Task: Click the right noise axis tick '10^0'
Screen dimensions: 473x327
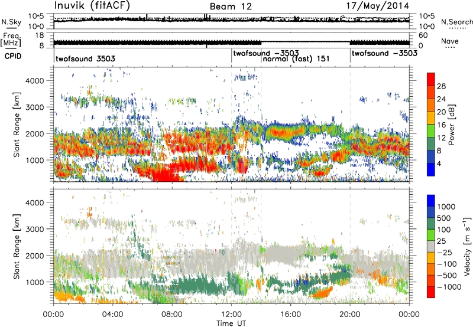Action: coord(427,27)
